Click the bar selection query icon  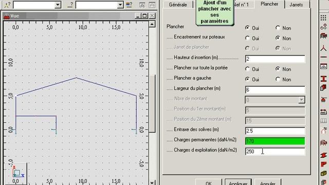(70, 5)
